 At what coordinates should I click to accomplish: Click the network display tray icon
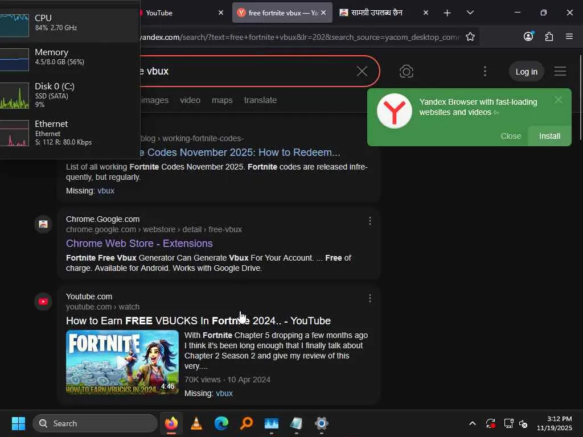coord(508,423)
